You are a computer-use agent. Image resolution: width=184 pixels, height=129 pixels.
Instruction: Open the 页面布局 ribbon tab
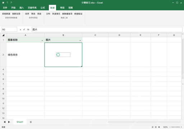click(32, 8)
